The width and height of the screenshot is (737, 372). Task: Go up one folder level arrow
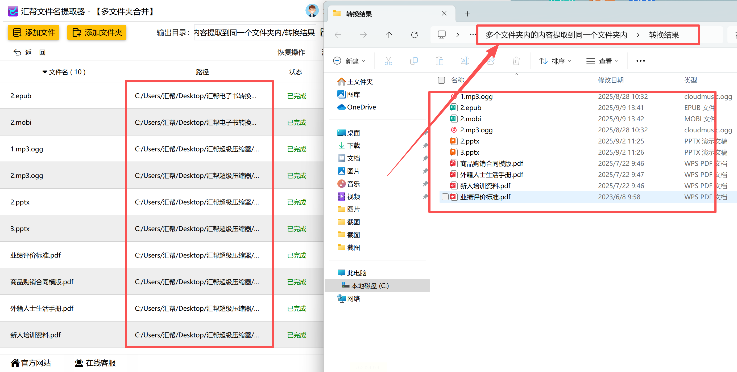tap(388, 35)
